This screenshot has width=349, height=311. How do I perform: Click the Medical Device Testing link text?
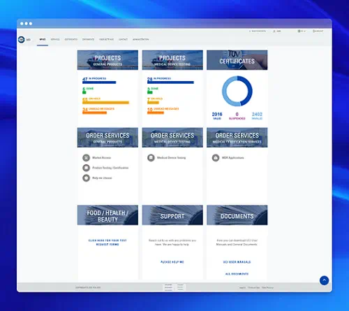[171, 158]
